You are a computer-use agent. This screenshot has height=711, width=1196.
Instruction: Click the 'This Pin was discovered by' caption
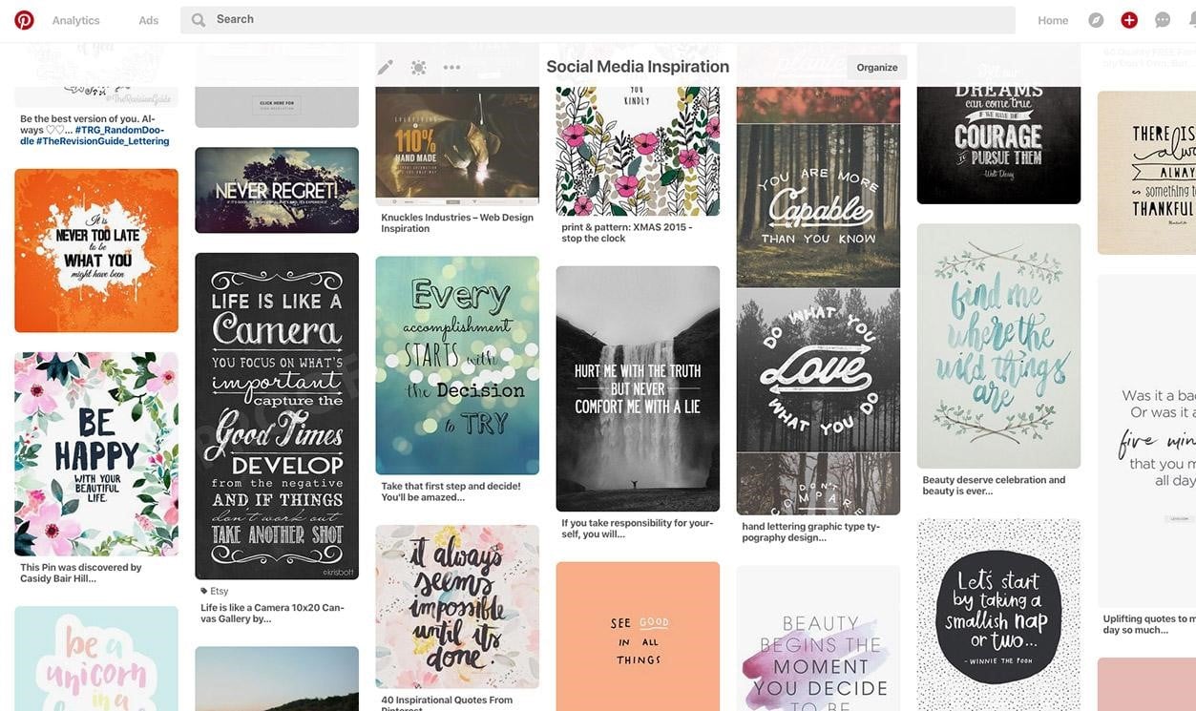click(81, 573)
